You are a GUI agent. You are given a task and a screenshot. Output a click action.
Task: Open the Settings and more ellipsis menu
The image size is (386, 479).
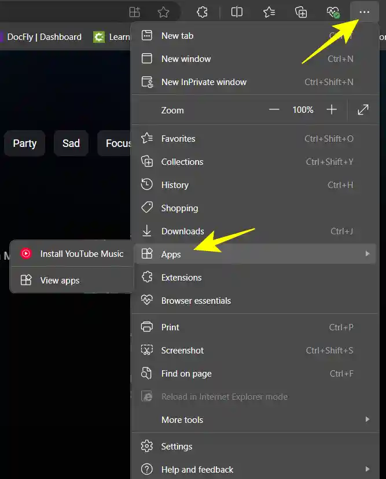364,12
